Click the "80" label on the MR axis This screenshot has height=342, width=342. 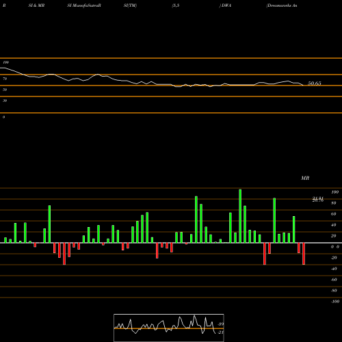[334, 203]
